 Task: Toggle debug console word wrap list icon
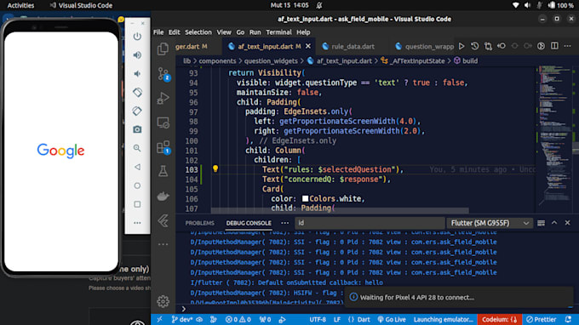(541, 223)
